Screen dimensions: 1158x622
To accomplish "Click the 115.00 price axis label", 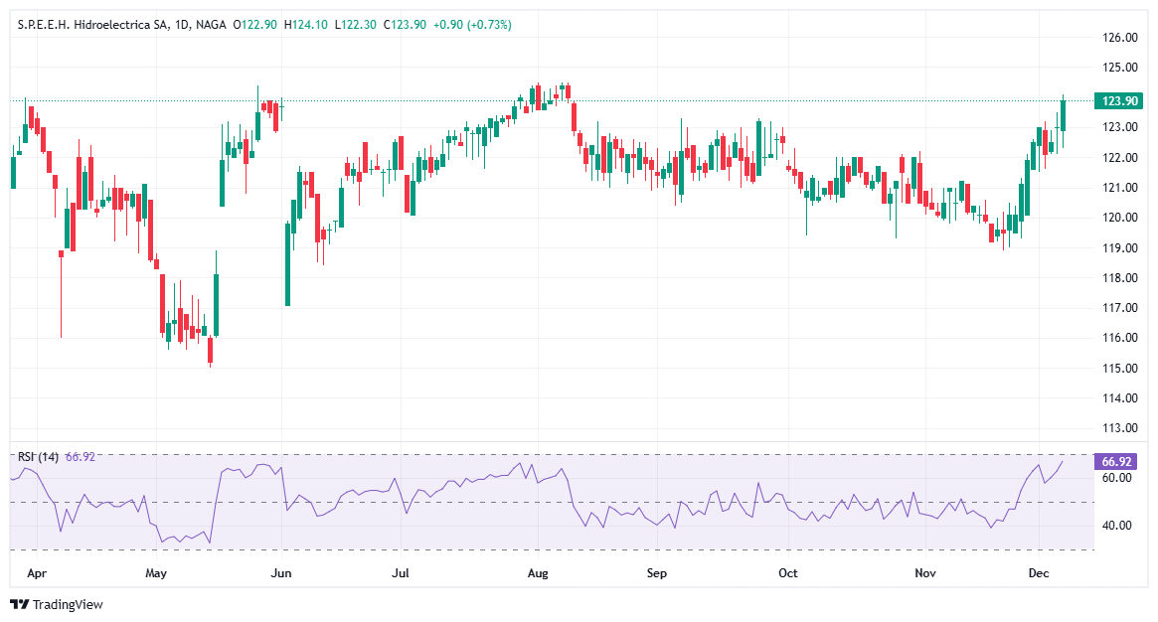I will click(x=1119, y=369).
